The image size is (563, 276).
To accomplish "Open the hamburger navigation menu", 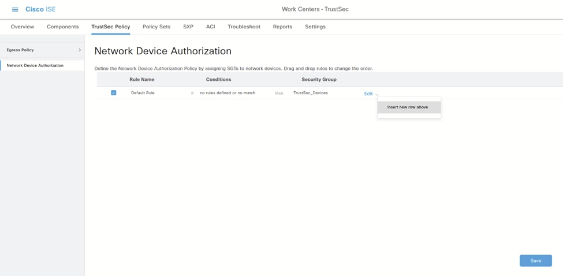I will coord(15,9).
